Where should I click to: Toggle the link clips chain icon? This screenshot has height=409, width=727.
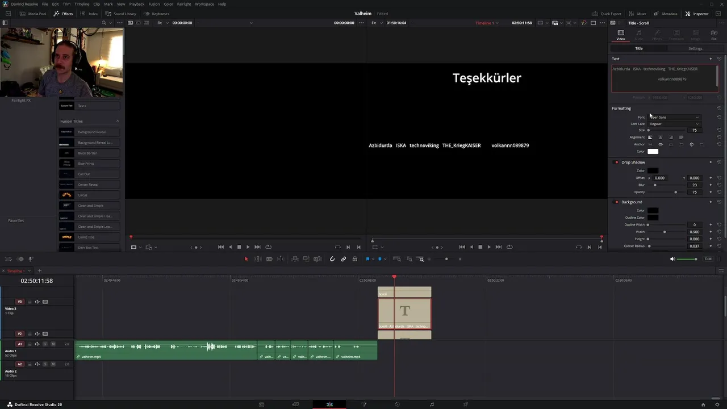(x=344, y=259)
